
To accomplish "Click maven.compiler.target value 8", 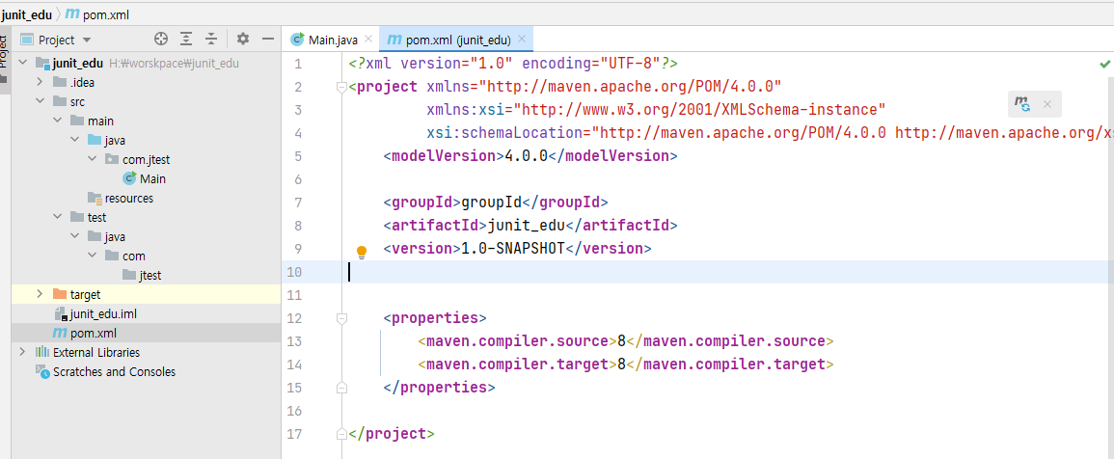I will coord(621,364).
